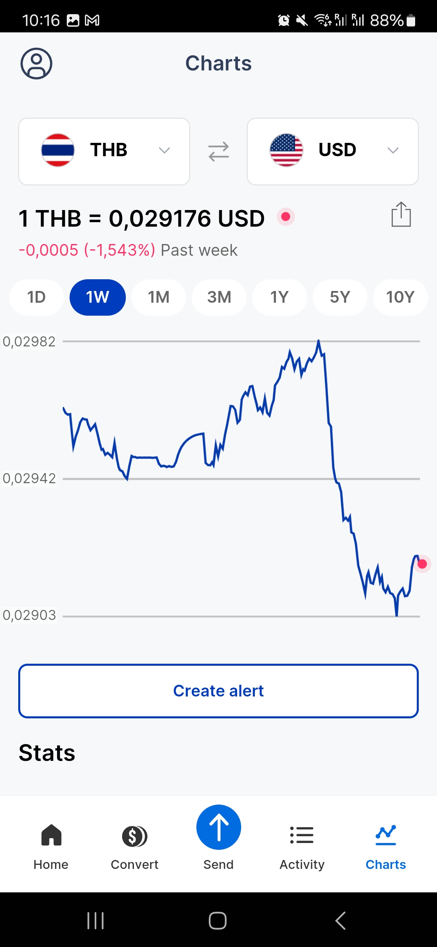Screen dimensions: 437x947
Task: Open the user profile icon
Action: pyautogui.click(x=36, y=64)
